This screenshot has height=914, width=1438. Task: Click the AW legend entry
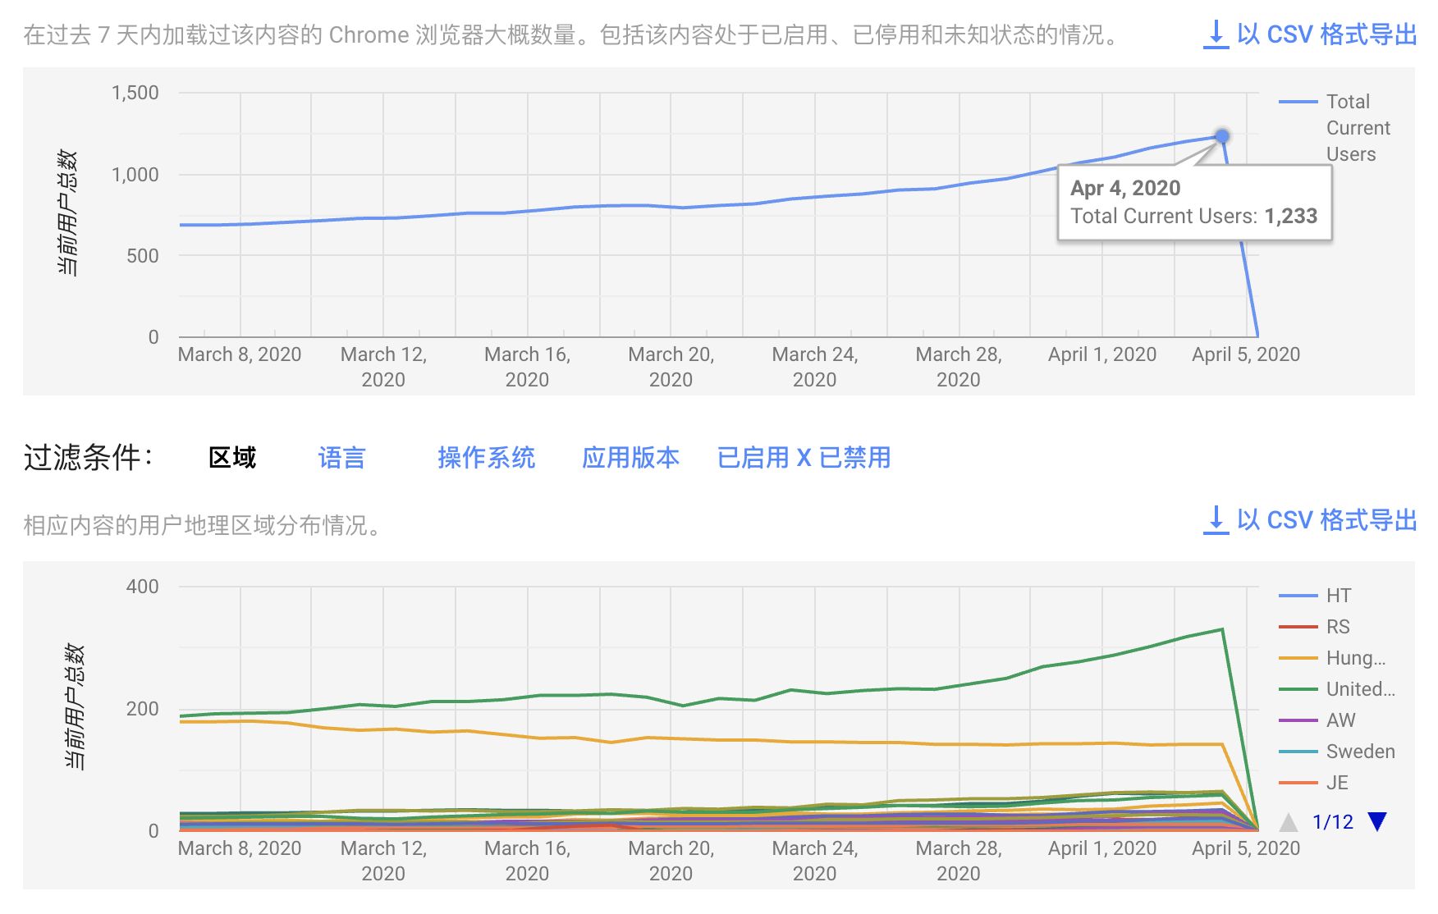click(x=1340, y=720)
